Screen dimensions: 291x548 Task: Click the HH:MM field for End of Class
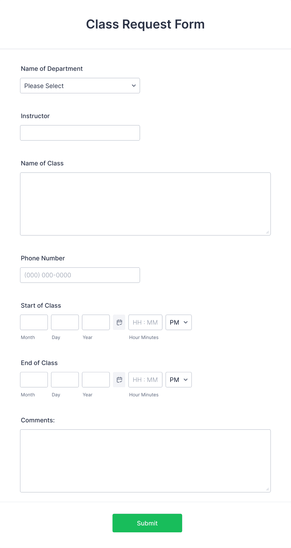(145, 379)
